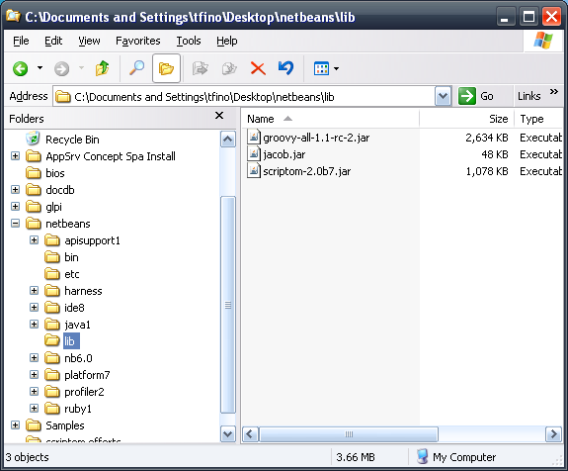
Task: Open the Favorites menu
Action: click(137, 41)
